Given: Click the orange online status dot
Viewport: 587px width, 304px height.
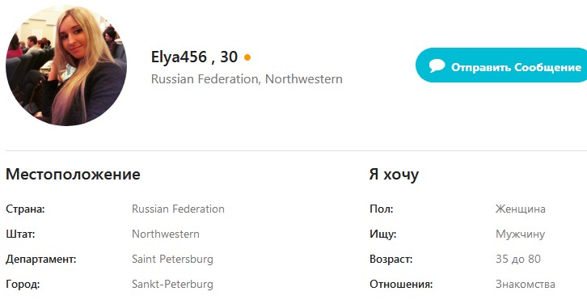Looking at the screenshot, I should [x=247, y=57].
